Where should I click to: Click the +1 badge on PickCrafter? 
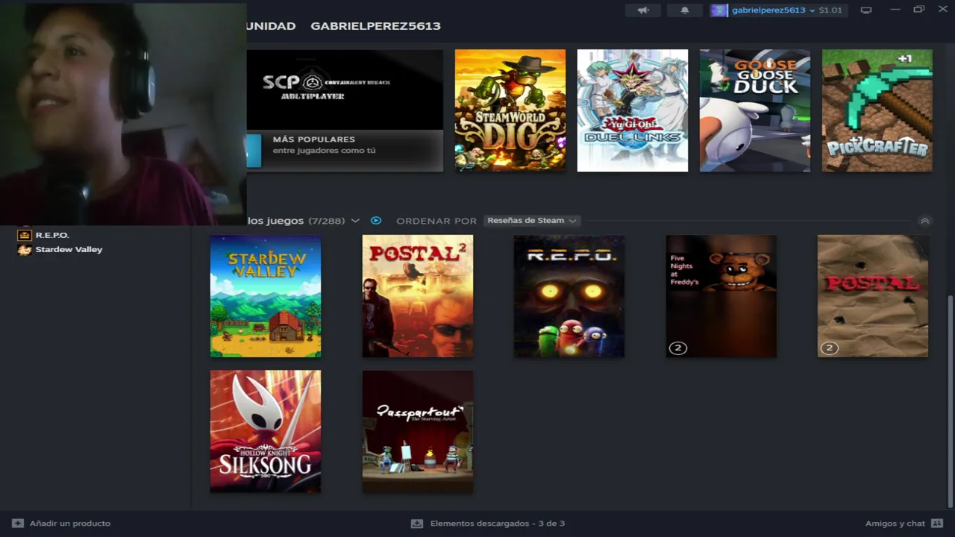pos(904,58)
